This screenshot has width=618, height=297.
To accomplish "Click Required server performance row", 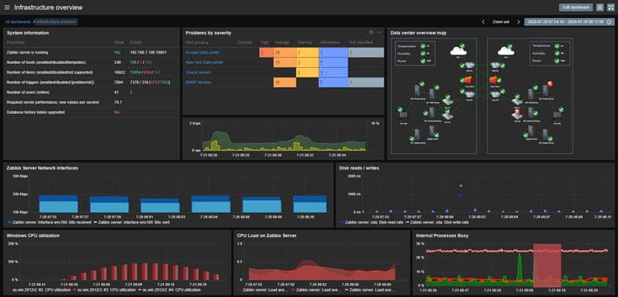I will point(91,103).
